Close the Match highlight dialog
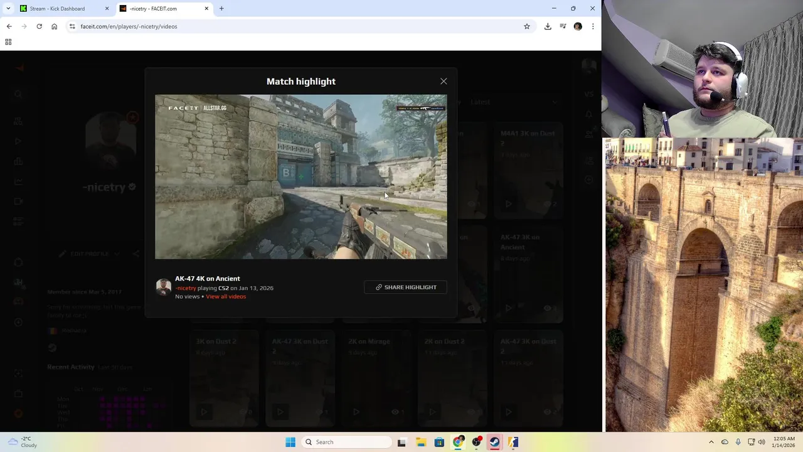Screen dimensions: 803x452 [444, 81]
